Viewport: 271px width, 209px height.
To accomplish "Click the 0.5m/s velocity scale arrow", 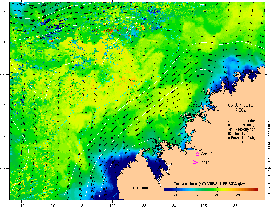I will tap(237, 142).
